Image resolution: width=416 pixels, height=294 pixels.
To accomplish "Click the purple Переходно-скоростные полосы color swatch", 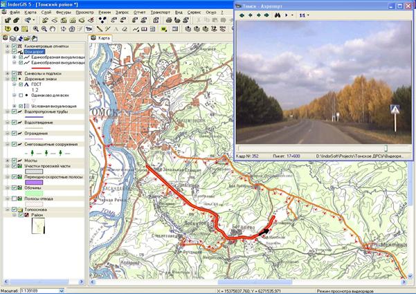I will pos(35,182).
